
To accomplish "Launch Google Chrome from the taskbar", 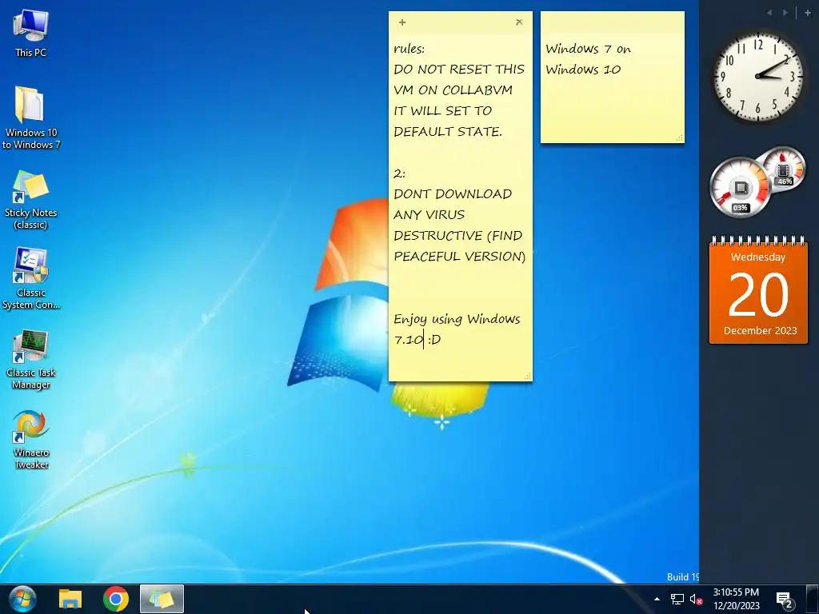I will point(116,599).
